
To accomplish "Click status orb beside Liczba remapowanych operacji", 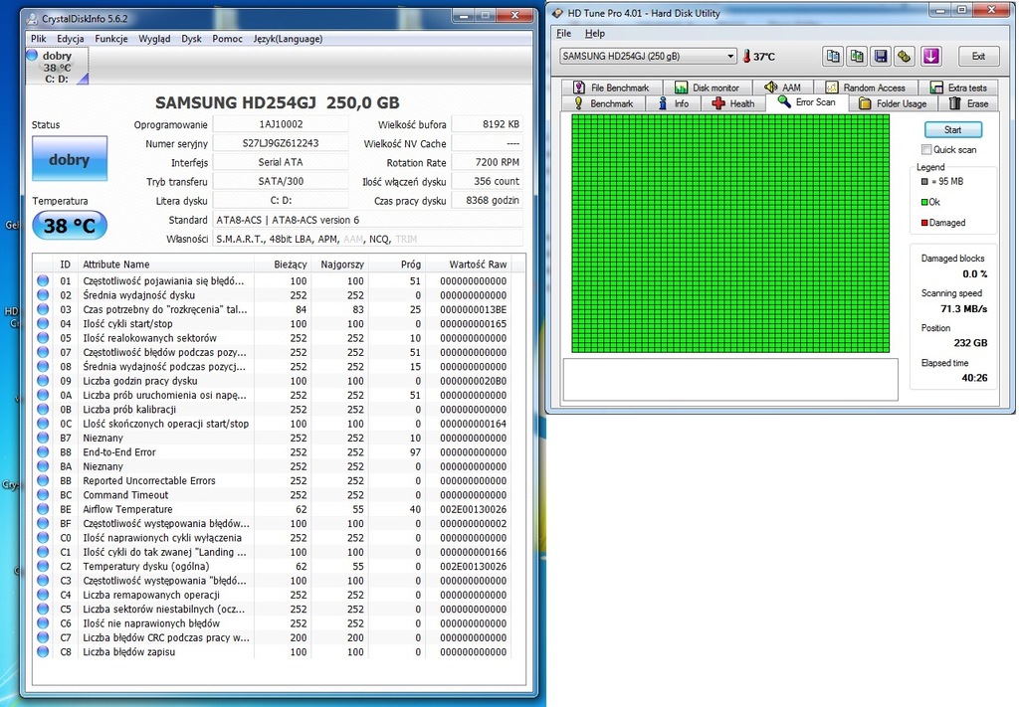I will [x=43, y=596].
